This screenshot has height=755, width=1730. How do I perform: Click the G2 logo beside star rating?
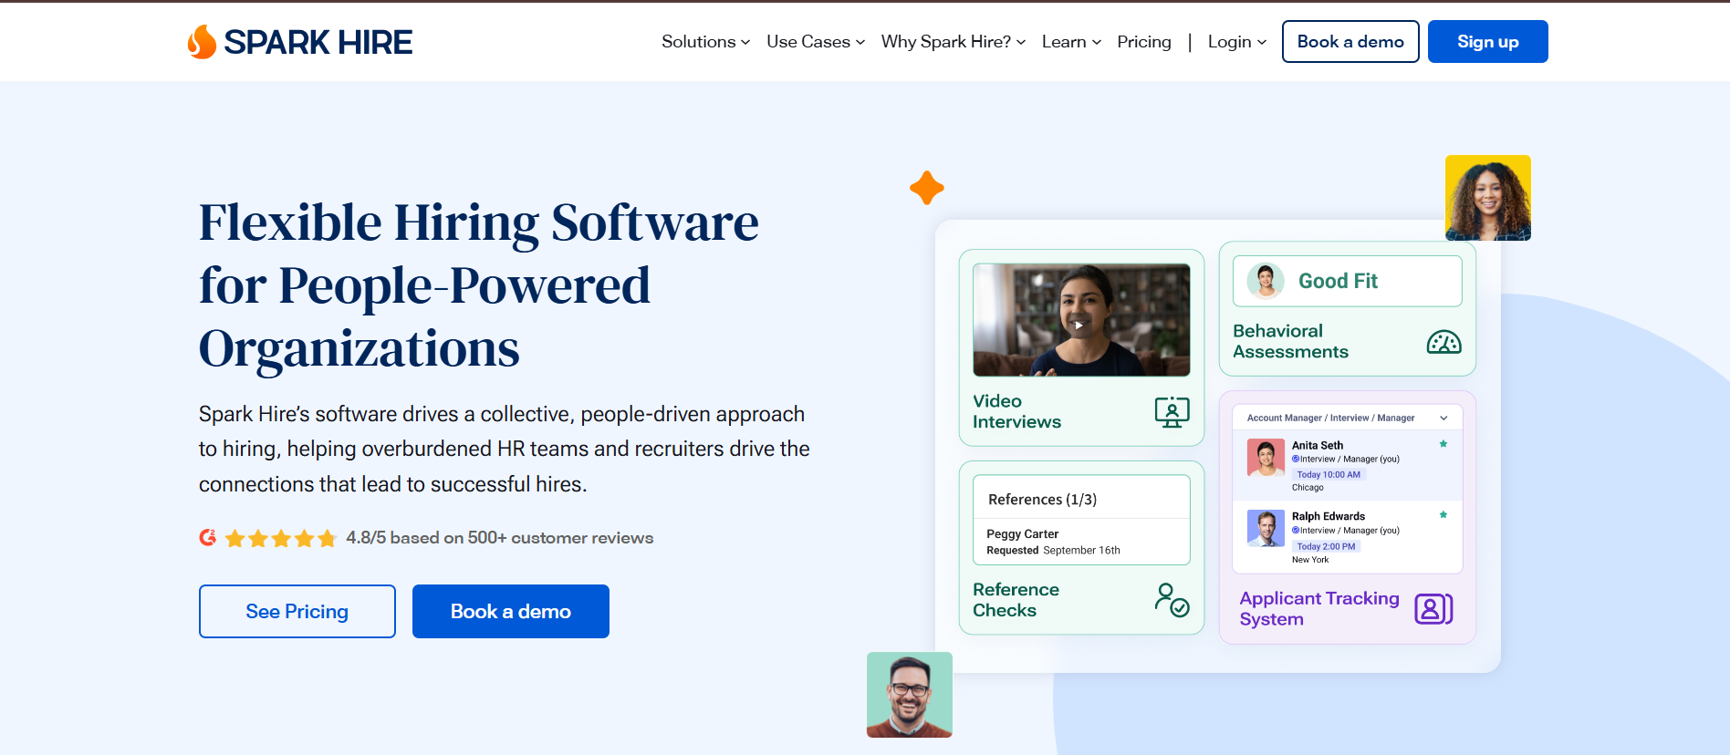click(x=208, y=538)
